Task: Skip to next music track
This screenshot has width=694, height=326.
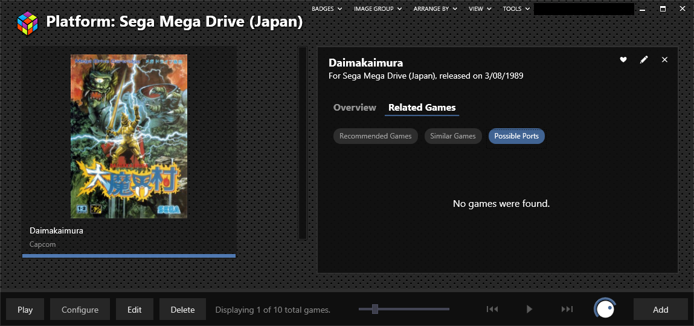Action: (567, 309)
